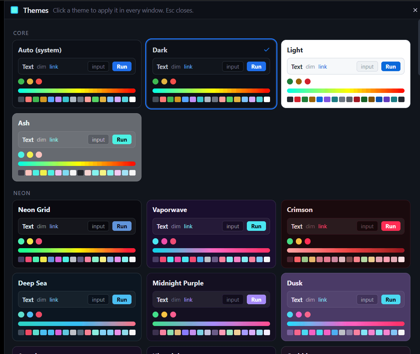Click the yellow status dot in Ash card
Screen dimensions: 420x354
(30, 155)
